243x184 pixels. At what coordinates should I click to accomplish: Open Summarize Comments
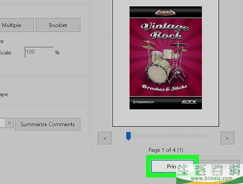48,124
